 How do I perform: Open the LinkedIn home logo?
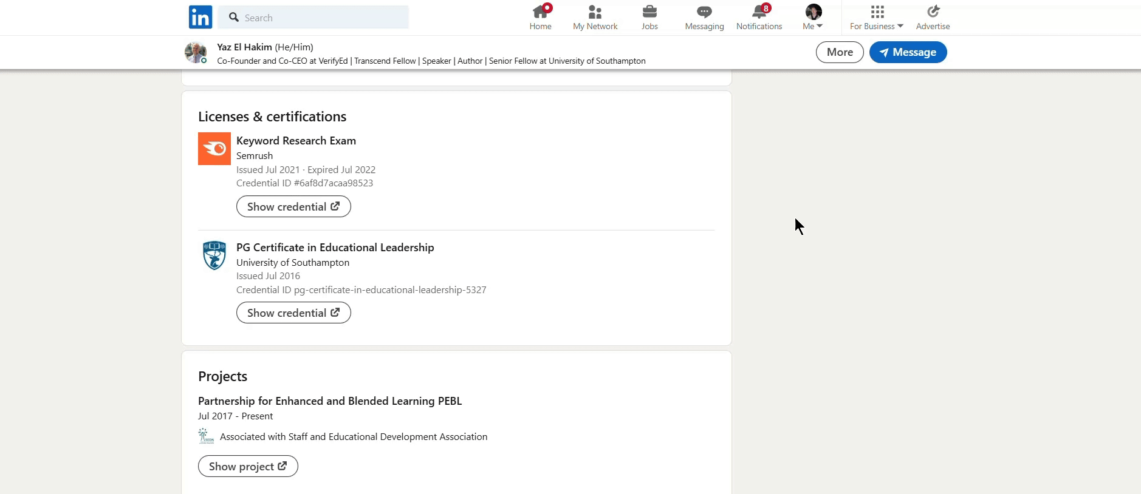[x=200, y=18]
